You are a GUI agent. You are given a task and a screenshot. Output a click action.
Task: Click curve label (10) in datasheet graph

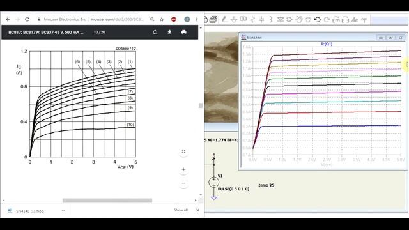[130, 125]
